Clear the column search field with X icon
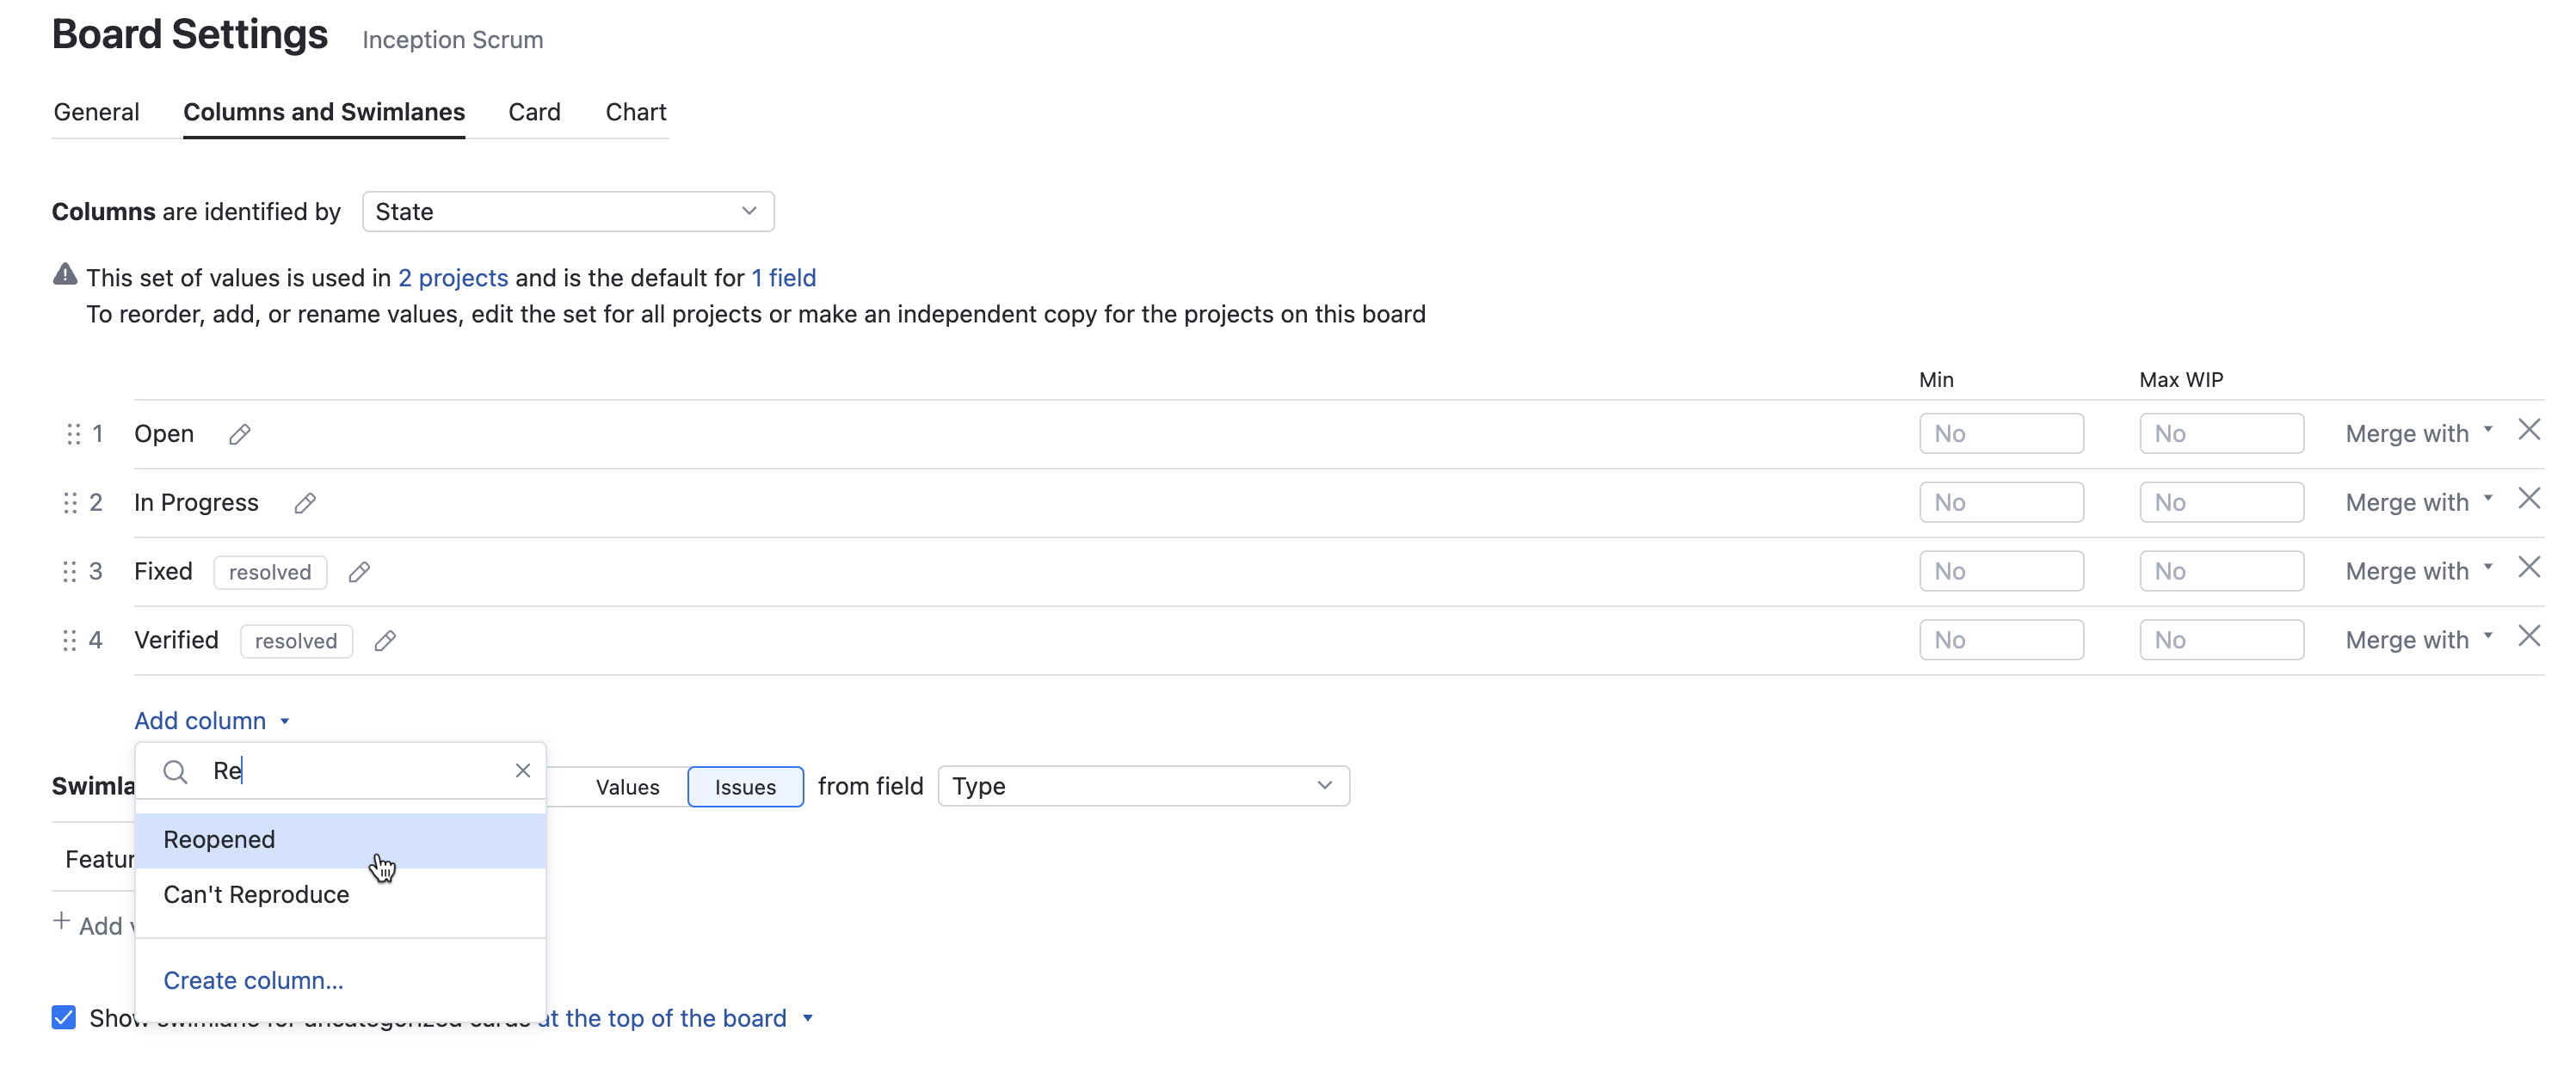Image resolution: width=2576 pixels, height=1068 pixels. click(522, 770)
